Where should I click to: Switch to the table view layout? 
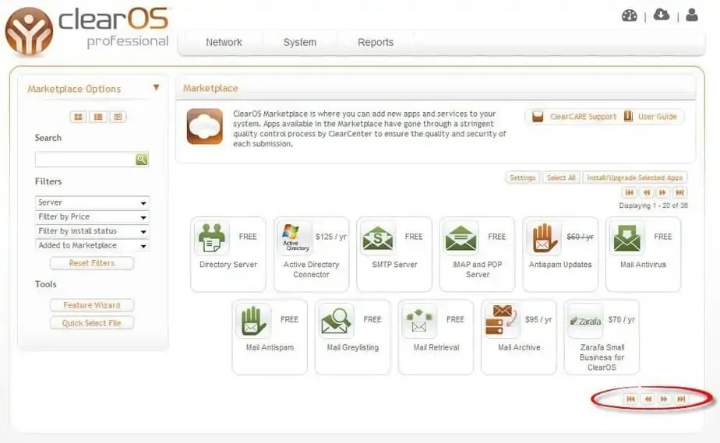[118, 117]
